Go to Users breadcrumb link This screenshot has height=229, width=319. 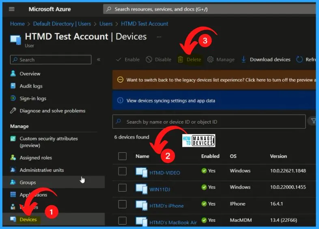coord(106,24)
